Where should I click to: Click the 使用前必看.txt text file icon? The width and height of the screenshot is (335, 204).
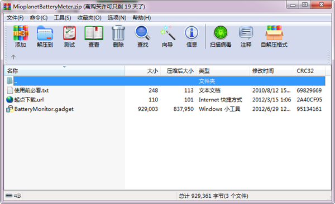(x=10, y=90)
